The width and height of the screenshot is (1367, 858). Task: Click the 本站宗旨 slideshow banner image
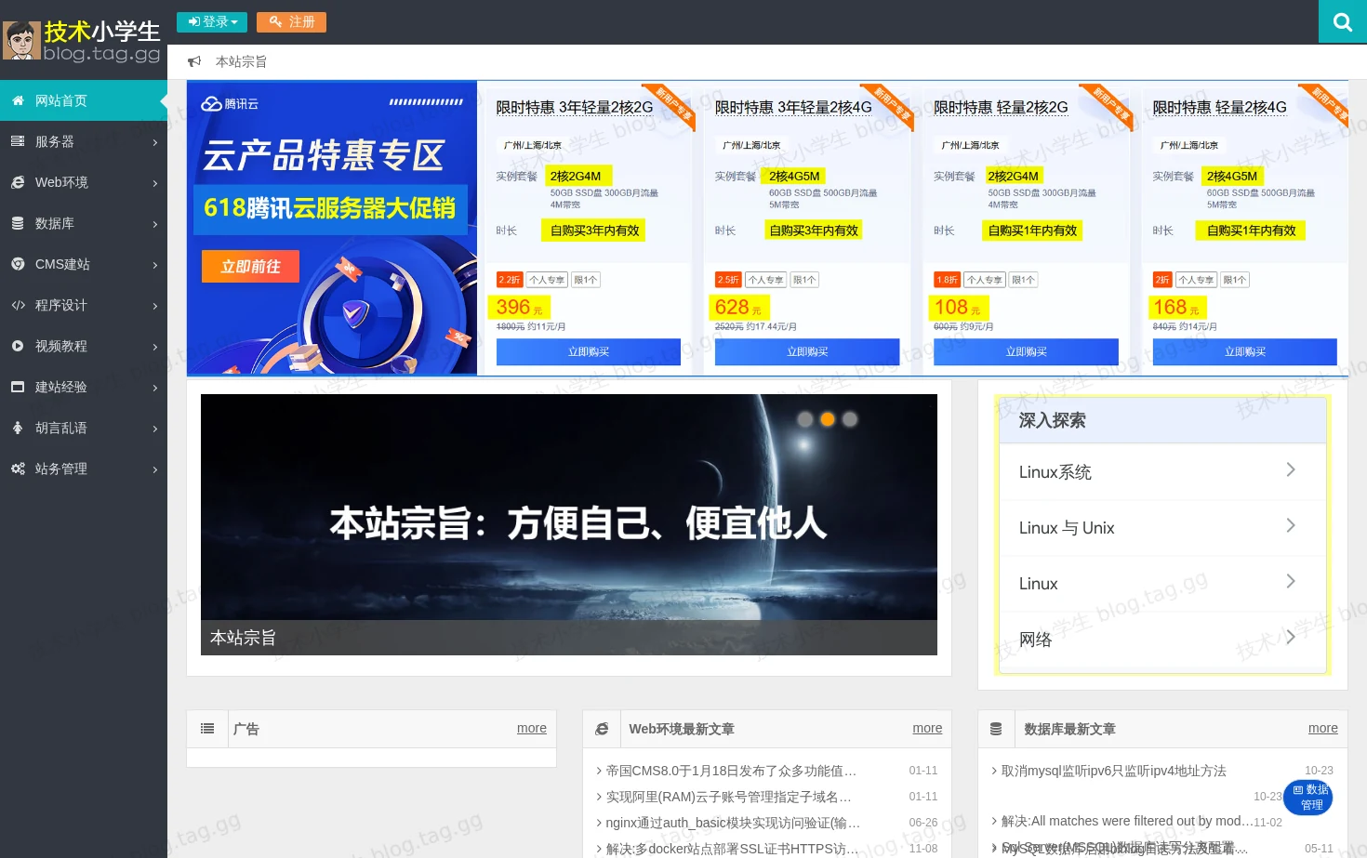click(x=569, y=524)
